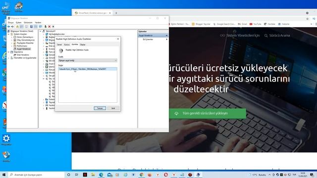This screenshot has height=178, width=317.
Task: Select Hizmetler ve Uygulamalar tree item
Action: point(25,58)
